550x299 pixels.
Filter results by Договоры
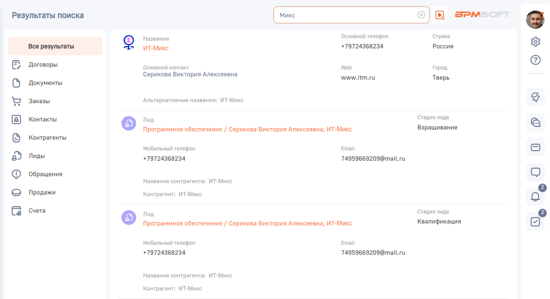pyautogui.click(x=43, y=65)
